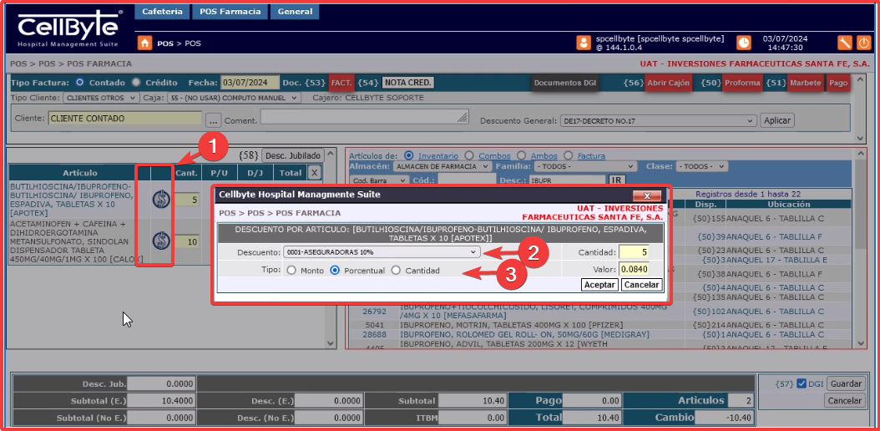
Task: Click Cancelar button below Guardar
Action: pyautogui.click(x=845, y=401)
